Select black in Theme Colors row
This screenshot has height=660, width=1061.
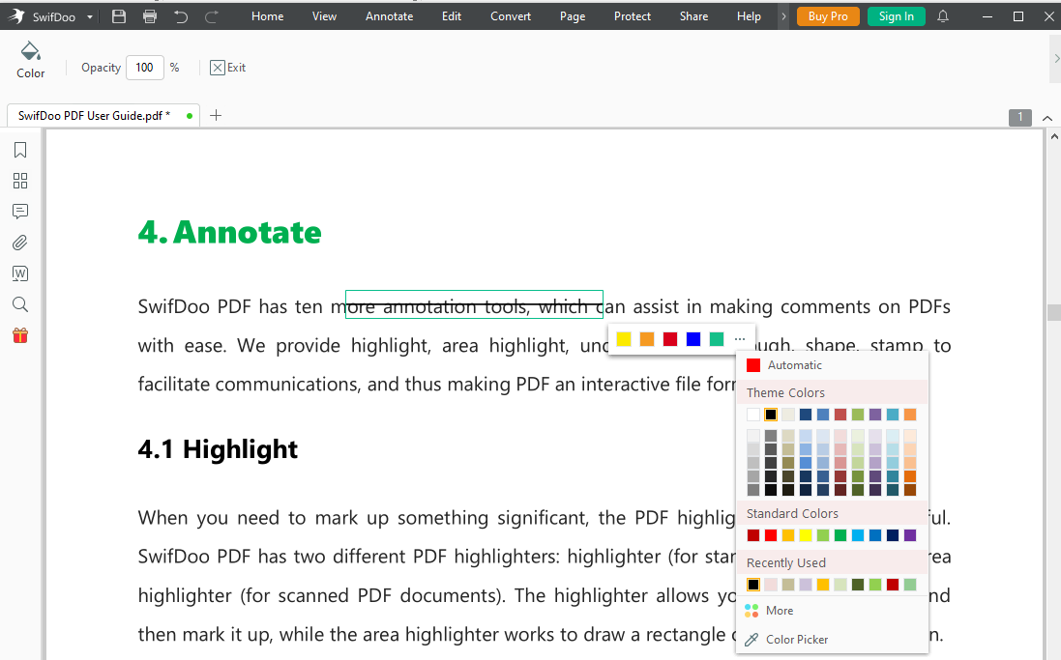tap(771, 415)
